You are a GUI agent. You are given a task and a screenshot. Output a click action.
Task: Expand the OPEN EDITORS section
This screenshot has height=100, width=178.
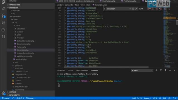tap(31, 5)
